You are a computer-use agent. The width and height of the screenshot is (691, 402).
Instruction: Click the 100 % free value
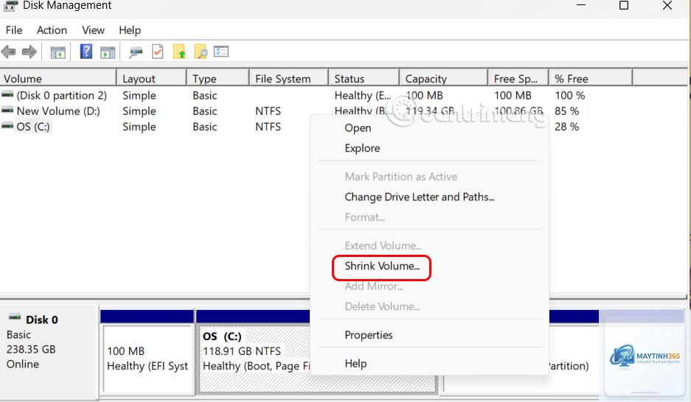(570, 96)
